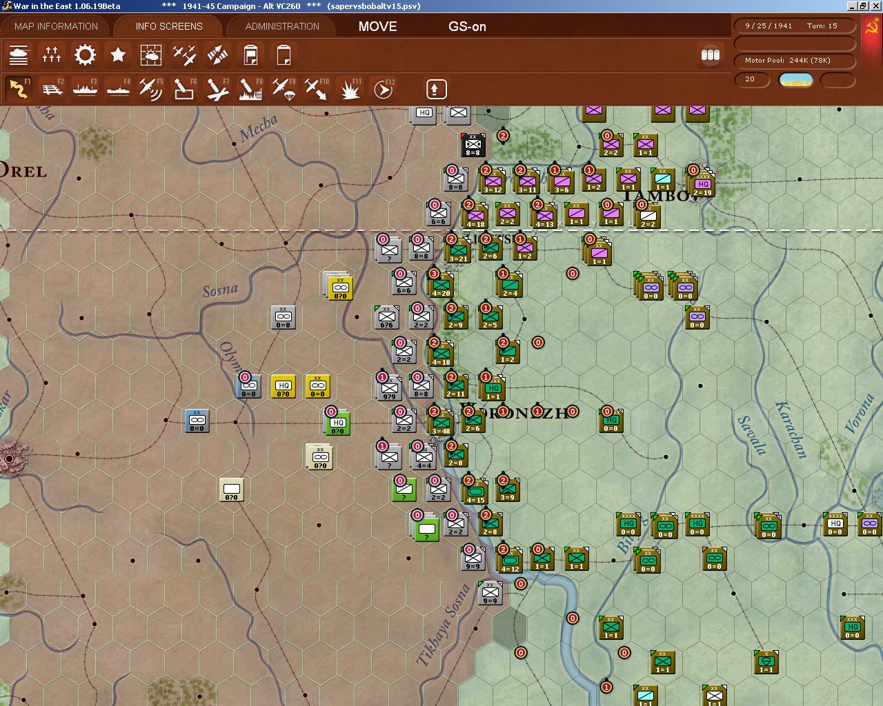The width and height of the screenshot is (883, 706).
Task: Select the magenta unit marked 4=13
Action: click(544, 215)
